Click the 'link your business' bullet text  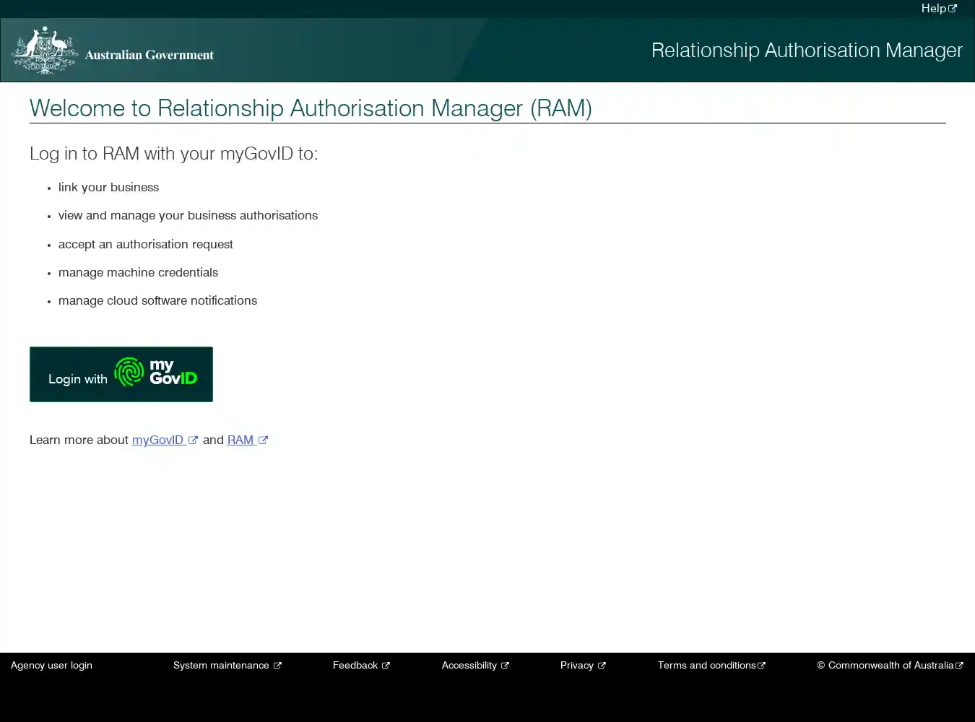[108, 188]
